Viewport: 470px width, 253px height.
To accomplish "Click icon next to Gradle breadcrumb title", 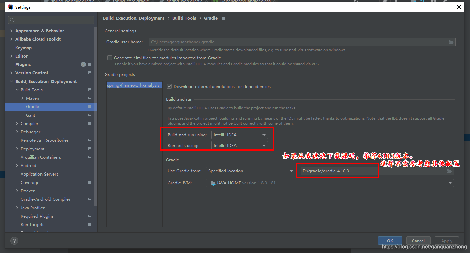I will coord(224,18).
